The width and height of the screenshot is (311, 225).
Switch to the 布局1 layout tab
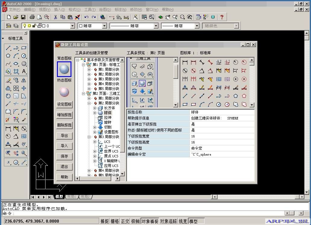[72, 197]
